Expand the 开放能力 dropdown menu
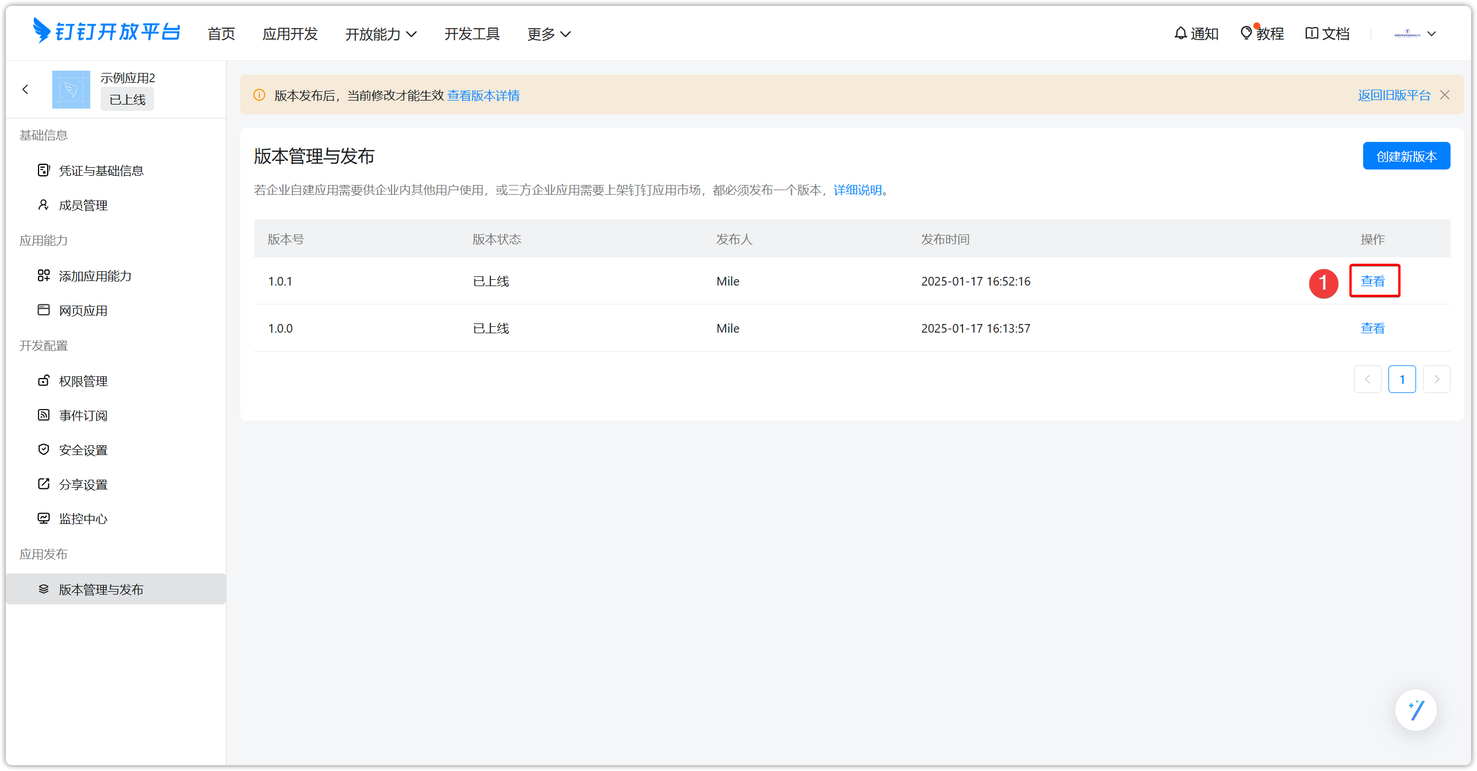Image resolution: width=1477 pixels, height=771 pixels. click(x=381, y=34)
